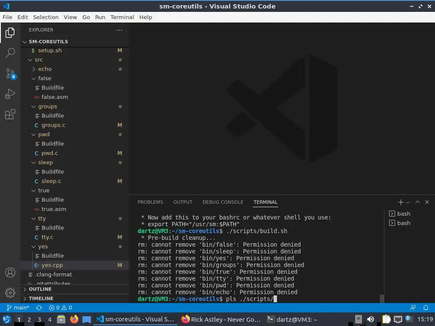Switch to Rick Astley Firefox window in taskbar
This screenshot has width=435, height=326.
221,319
